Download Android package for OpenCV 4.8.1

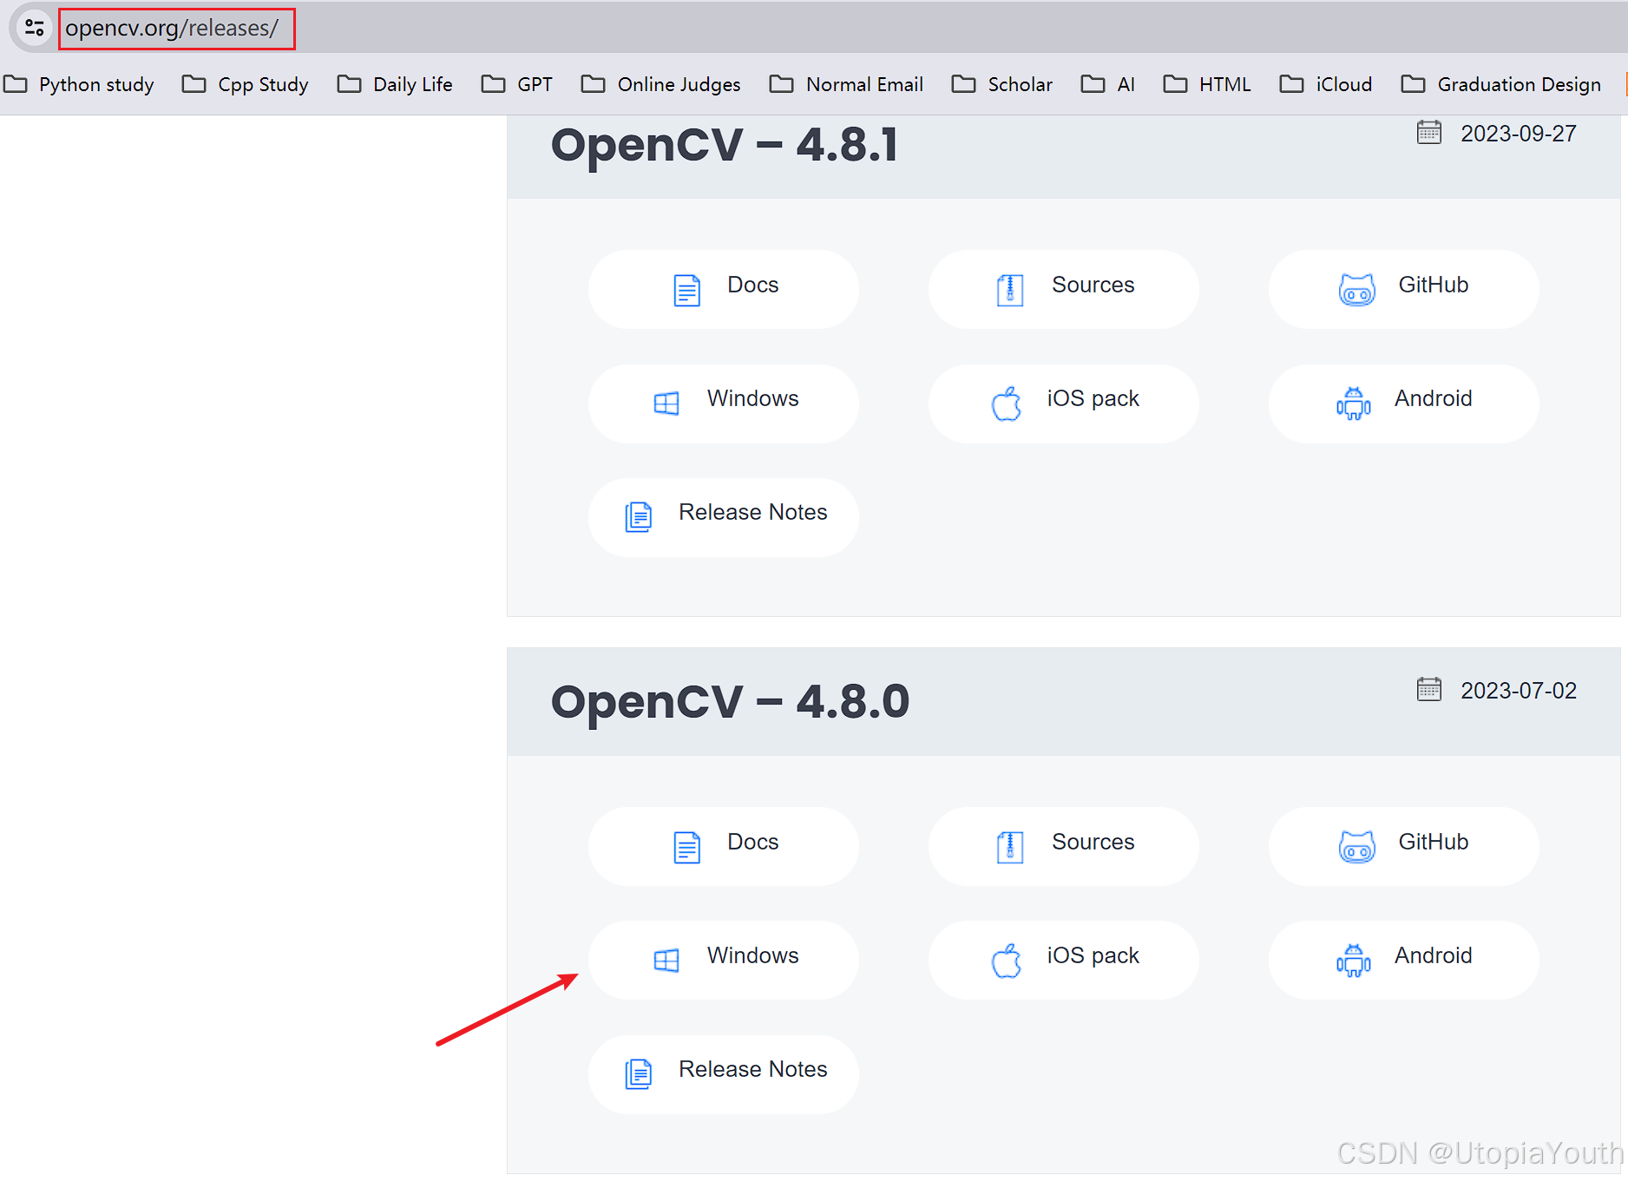[x=1404, y=403]
